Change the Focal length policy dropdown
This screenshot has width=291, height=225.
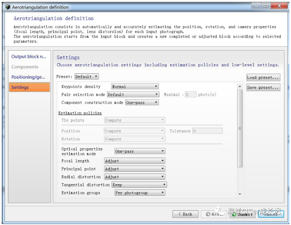135,161
